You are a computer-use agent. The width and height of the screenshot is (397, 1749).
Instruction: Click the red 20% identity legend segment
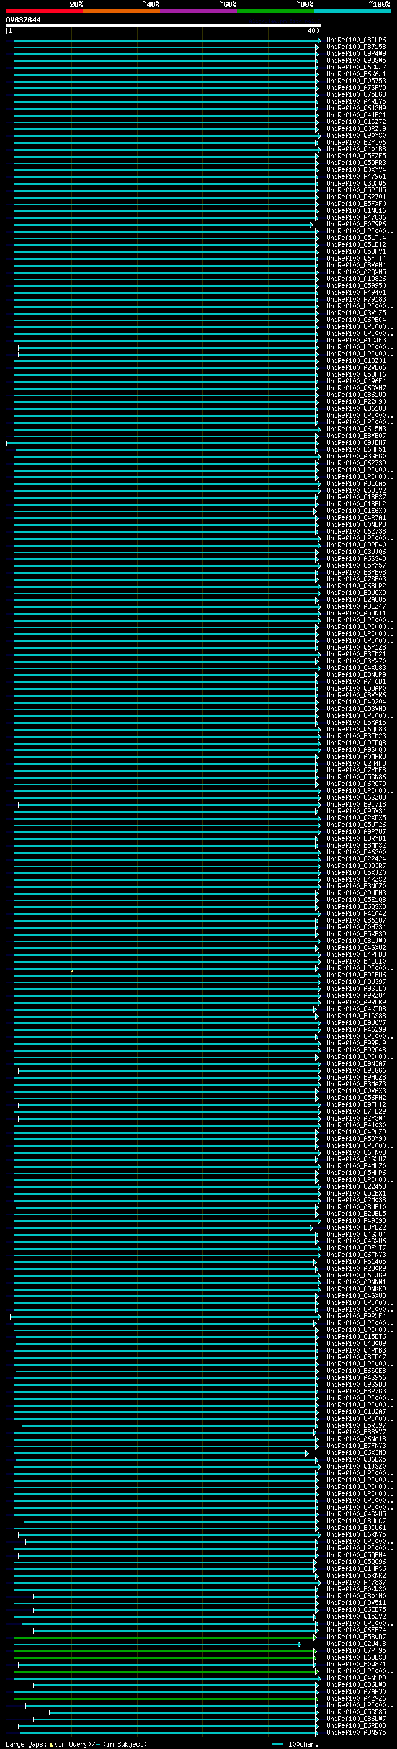pos(44,11)
